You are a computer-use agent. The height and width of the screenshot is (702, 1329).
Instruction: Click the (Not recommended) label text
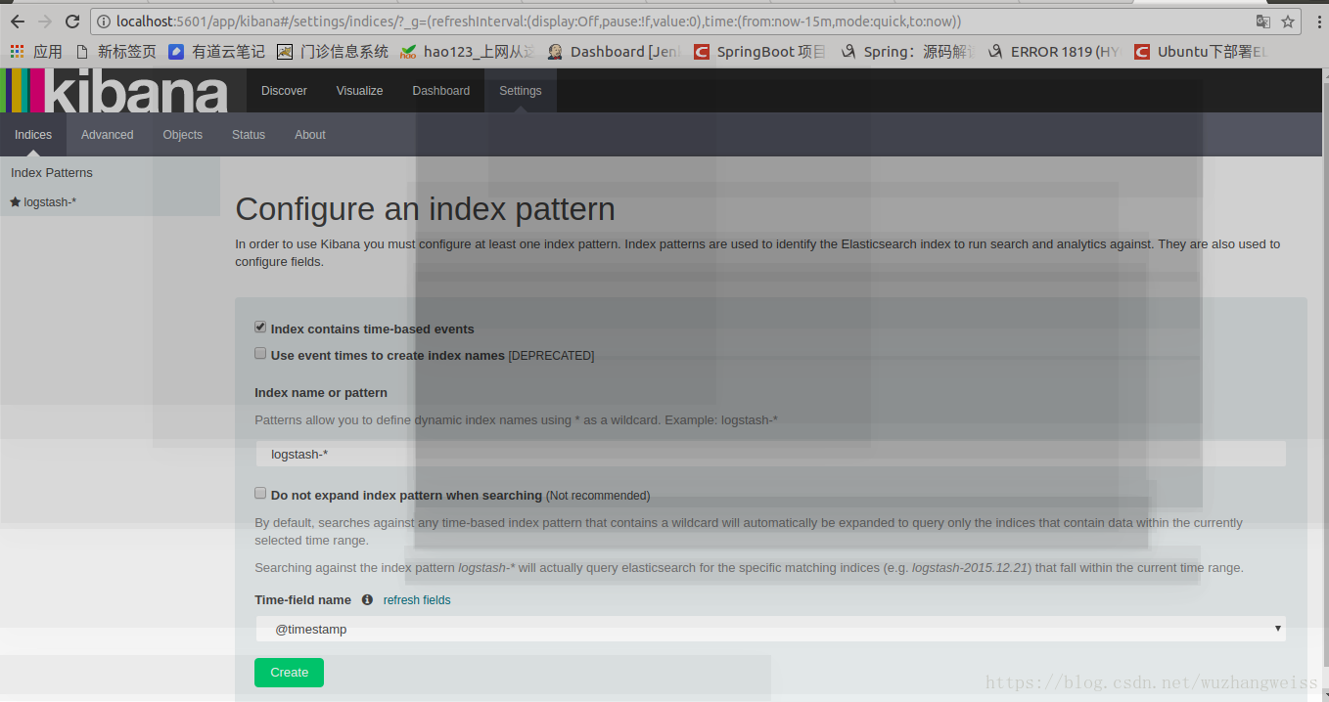(598, 496)
